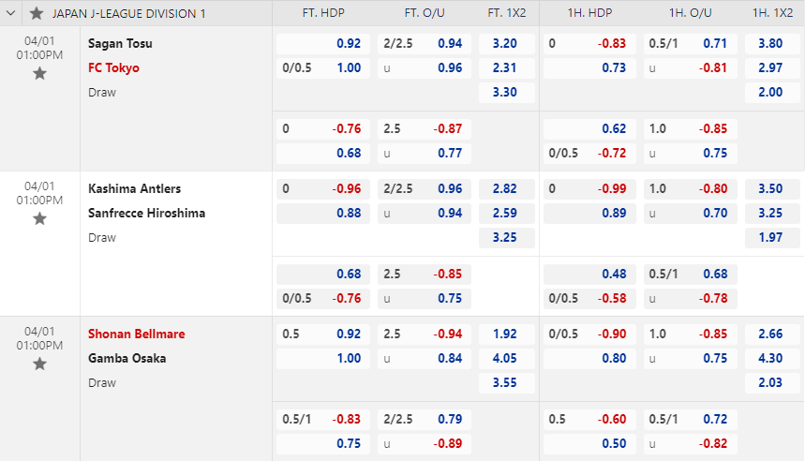The image size is (805, 461).
Task: Select Sagan Tosu 1H handicap odds -0.83
Action: pos(589,44)
